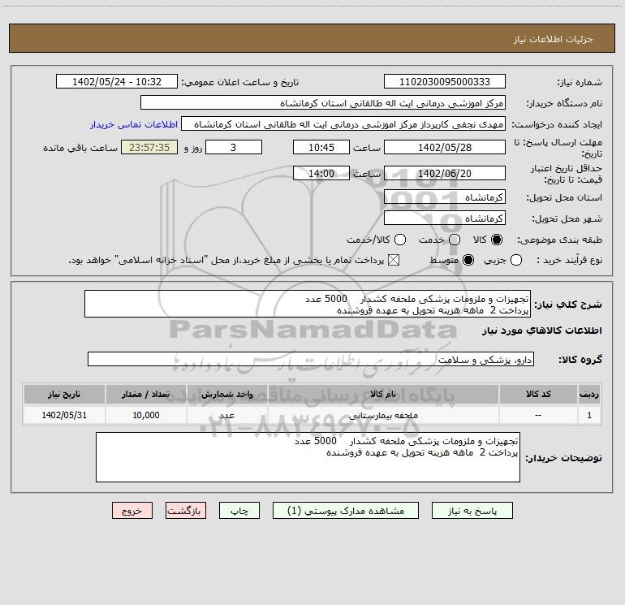Click the نام کالا column header

pos(383,395)
